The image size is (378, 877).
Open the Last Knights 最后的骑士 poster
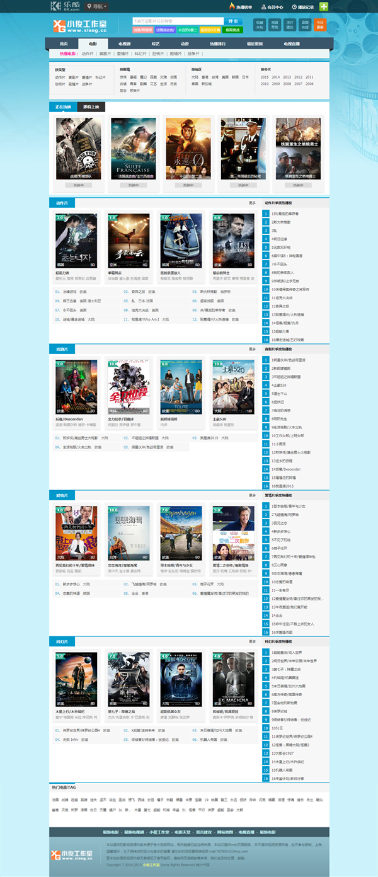click(x=233, y=241)
